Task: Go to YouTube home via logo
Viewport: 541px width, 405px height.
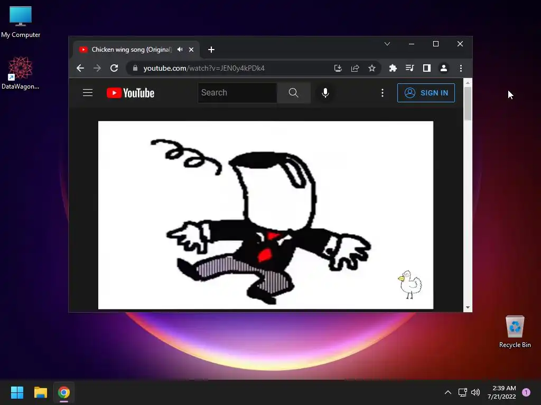Action: (130, 93)
